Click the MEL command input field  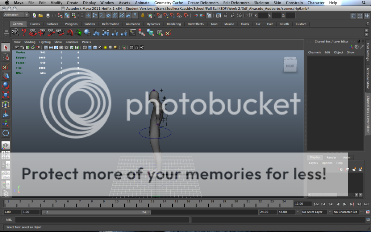point(101,220)
